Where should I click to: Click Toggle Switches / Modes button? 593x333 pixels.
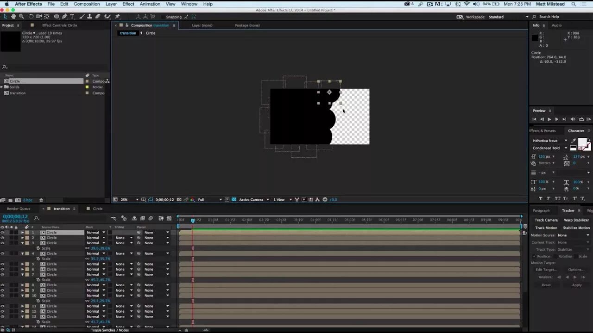click(110, 330)
